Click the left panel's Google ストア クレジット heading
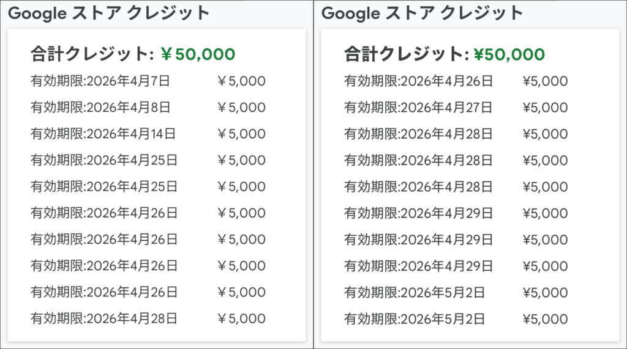Screen dimensions: 627x349 [x=109, y=13]
